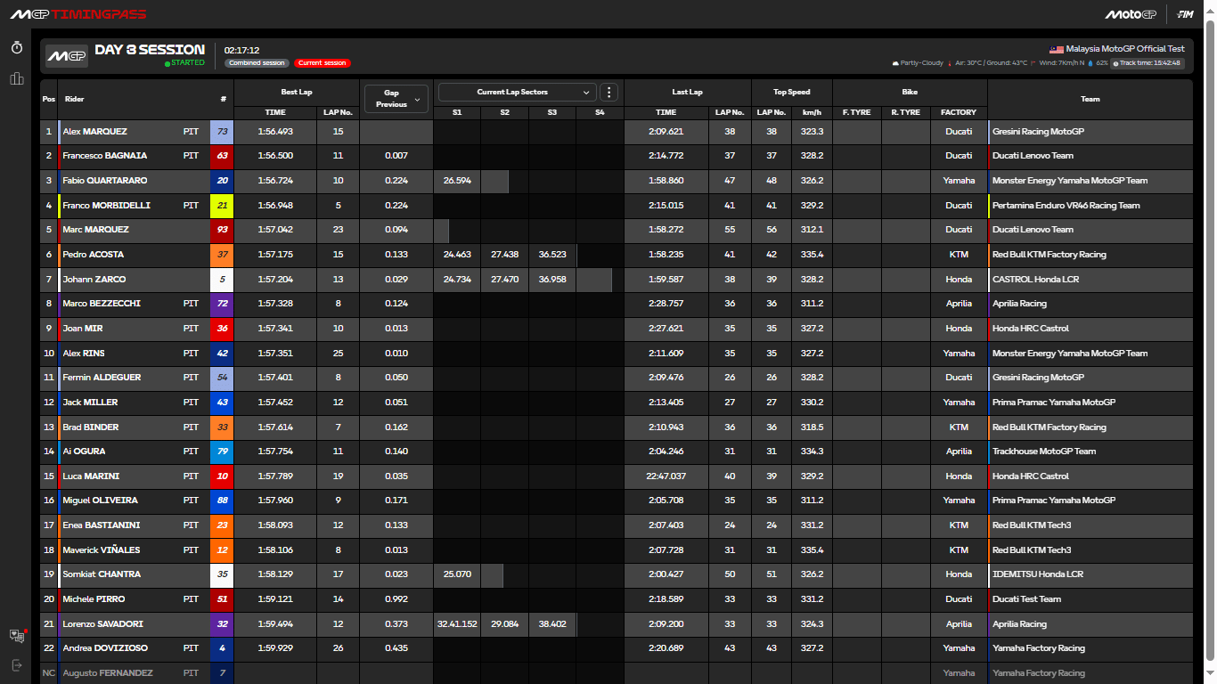Screen dimensions: 1217x684
Task: Toggle the Current session filter pill
Action: click(x=323, y=63)
